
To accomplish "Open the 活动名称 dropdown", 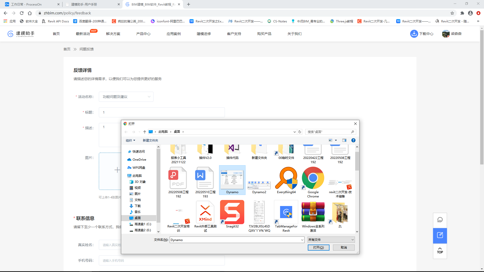I will (126, 97).
